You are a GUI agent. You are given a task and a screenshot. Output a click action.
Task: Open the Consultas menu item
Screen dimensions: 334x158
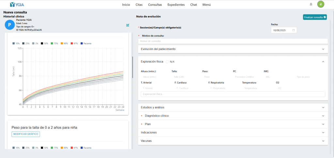click(155, 5)
